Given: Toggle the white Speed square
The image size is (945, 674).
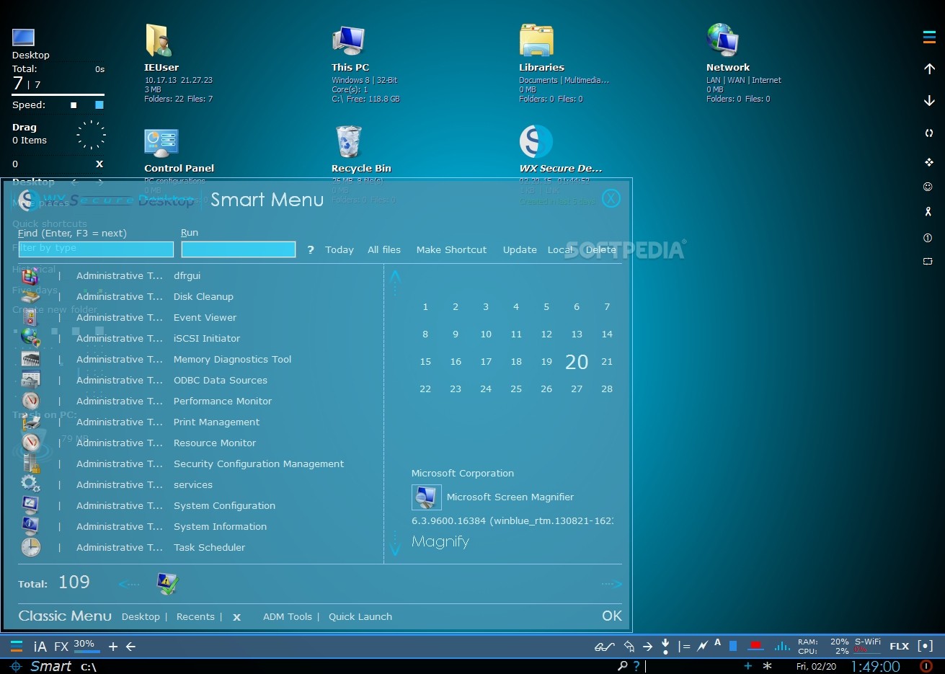Looking at the screenshot, I should pos(74,105).
